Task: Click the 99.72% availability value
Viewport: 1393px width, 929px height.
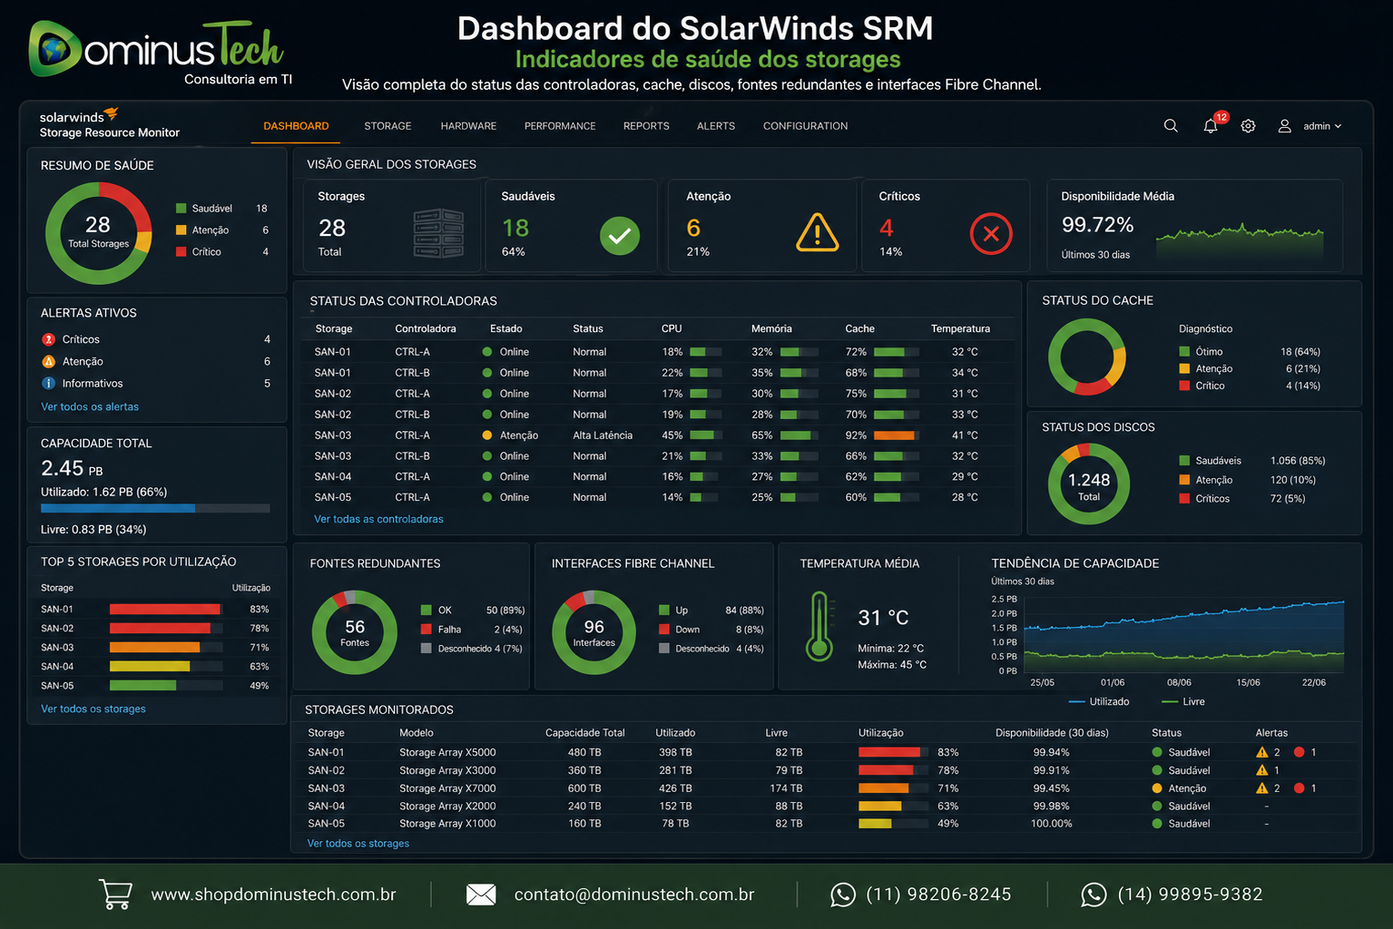Action: coord(1097,224)
